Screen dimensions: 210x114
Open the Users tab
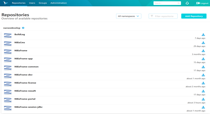32,3
